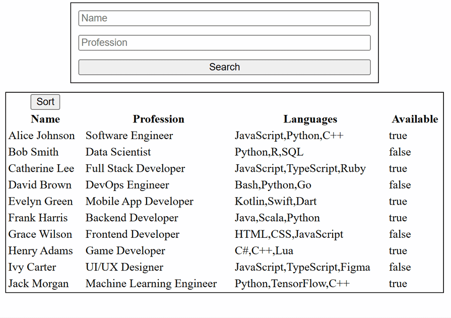This screenshot has width=451, height=318.
Task: Click the Search button
Action: pyautogui.click(x=224, y=67)
